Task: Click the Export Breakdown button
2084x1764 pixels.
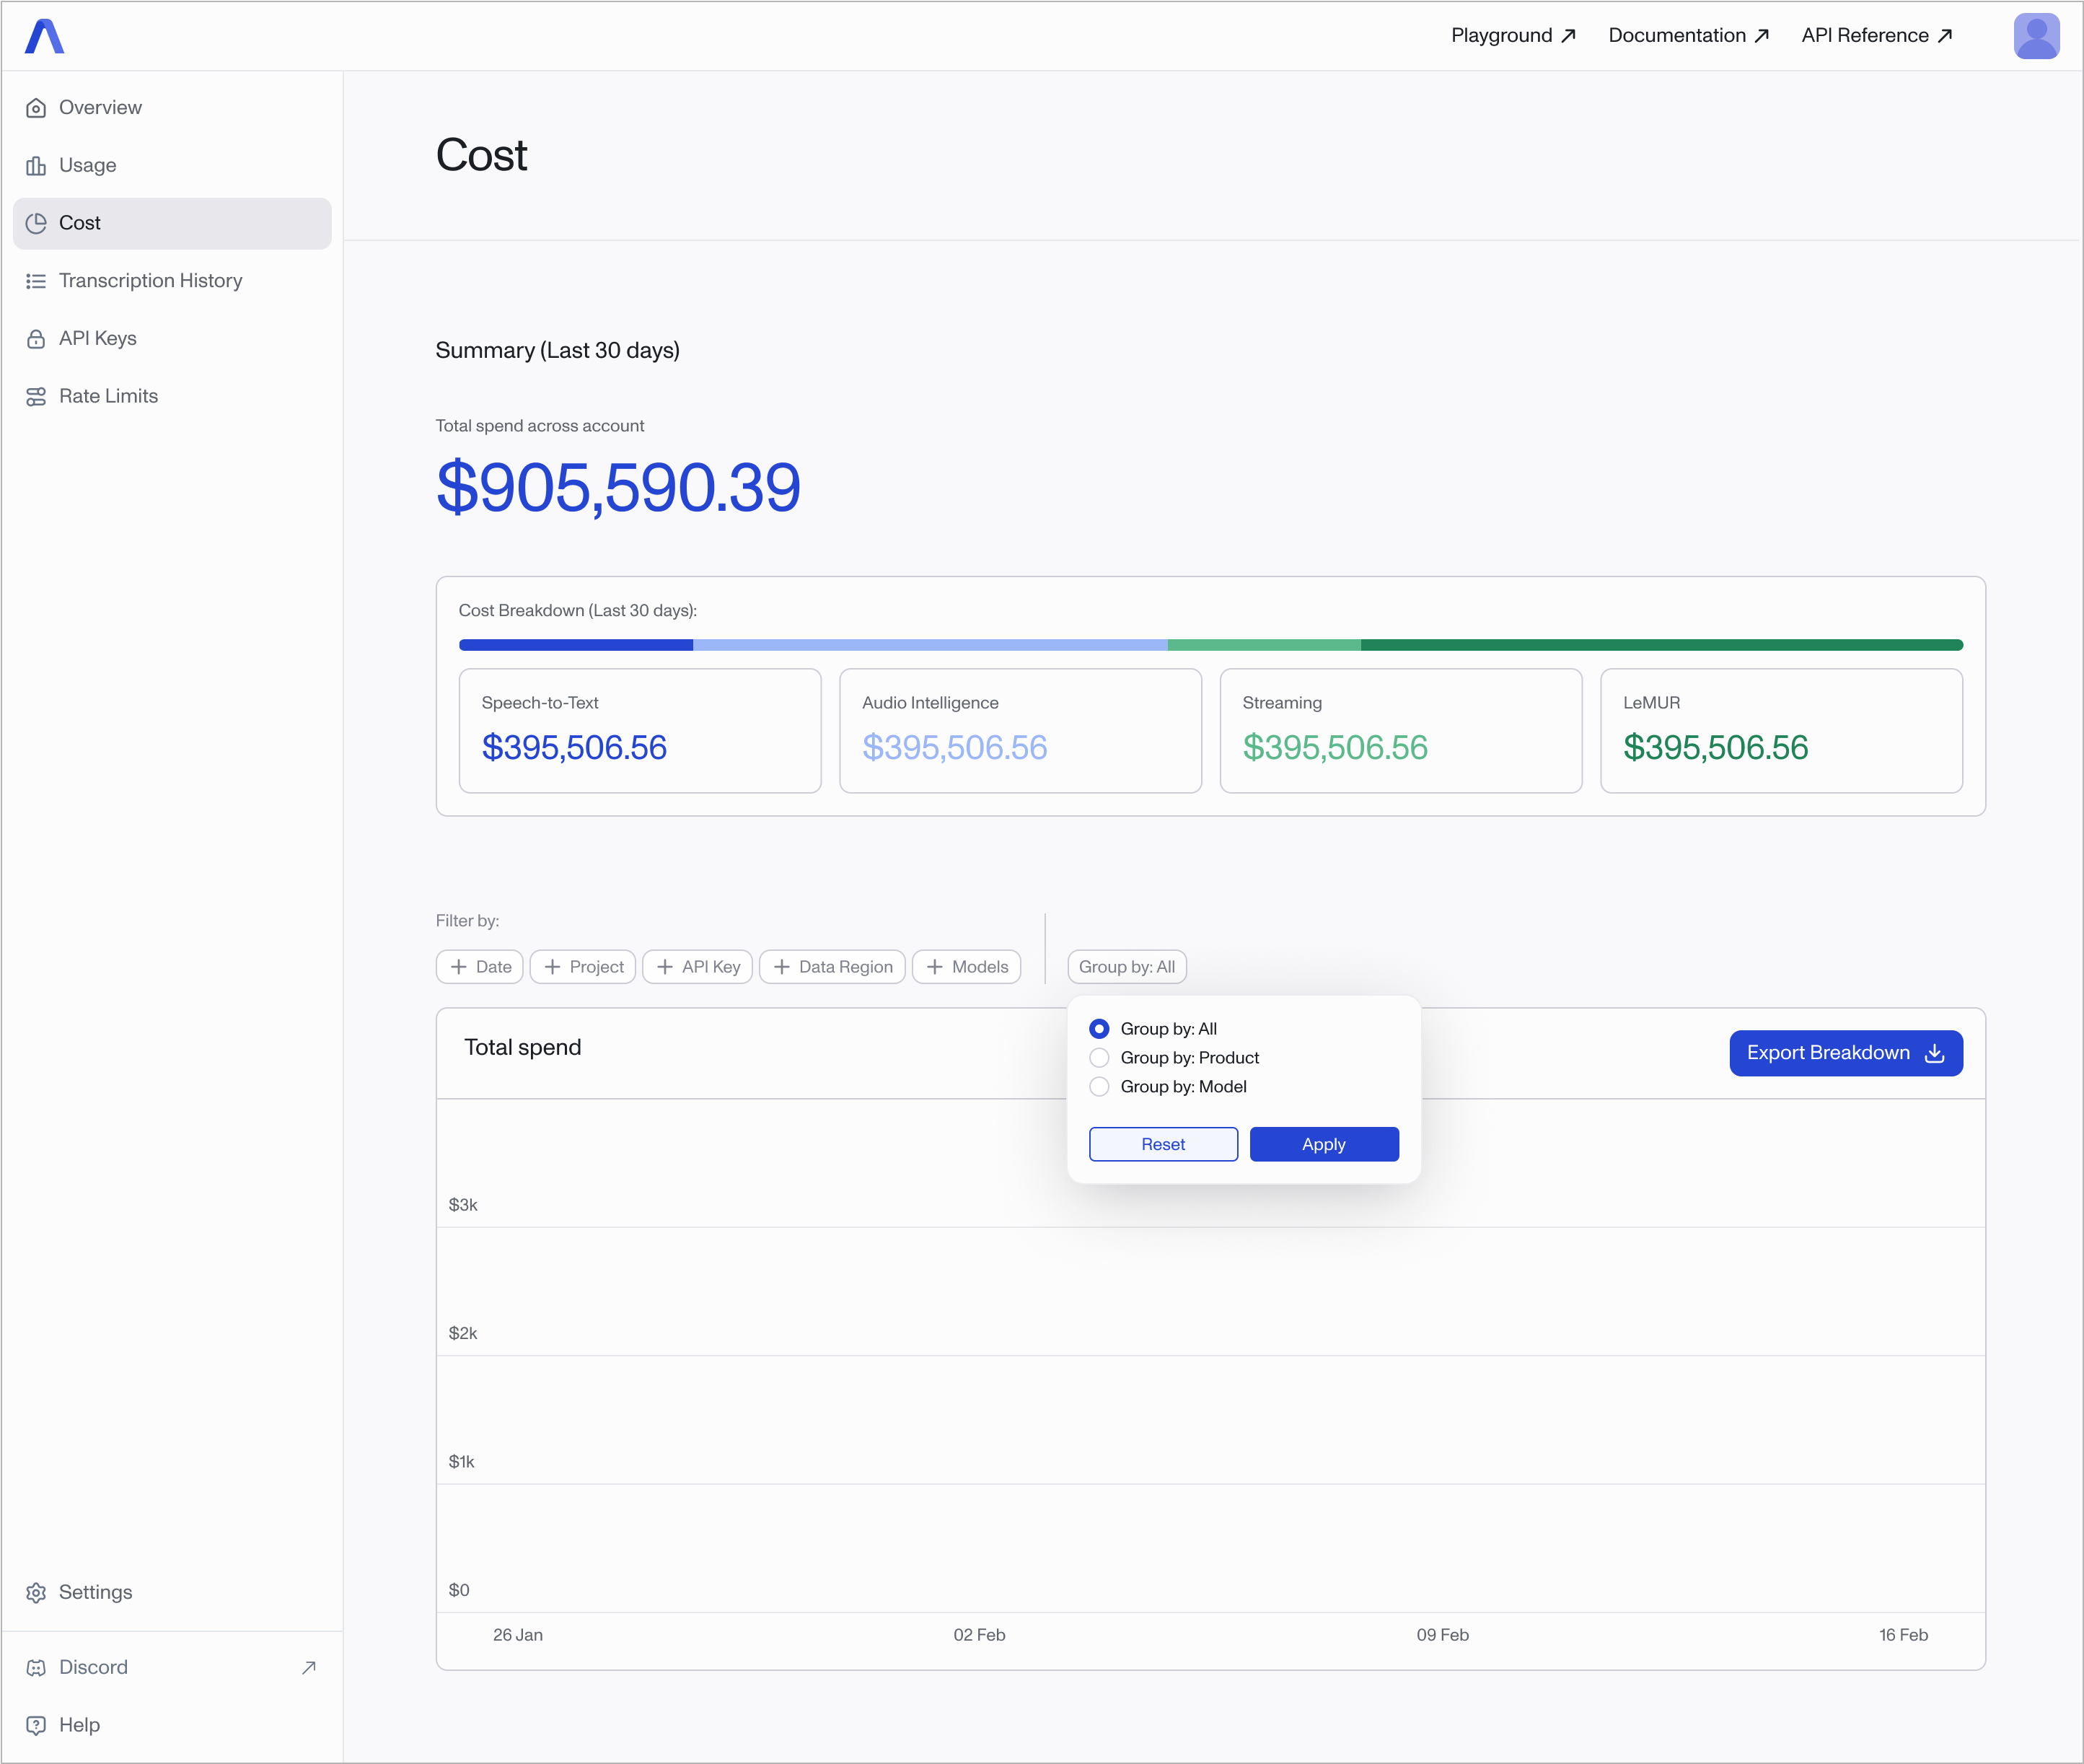Action: 1845,1053
